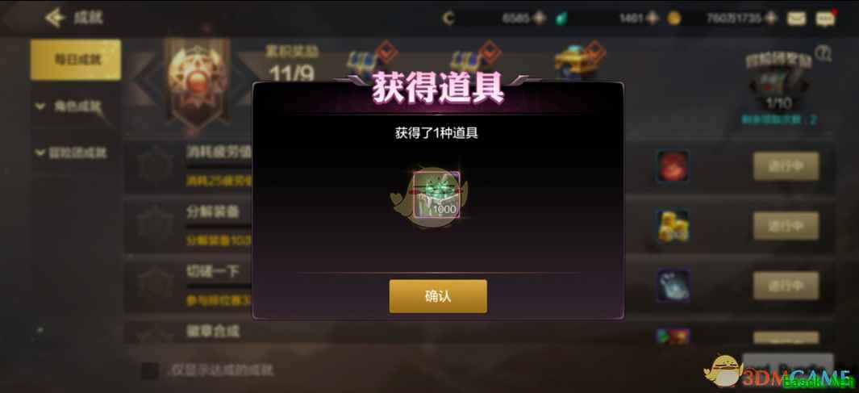Click the 进行中 button for 切磋一下
This screenshot has height=393, width=859.
tap(786, 286)
